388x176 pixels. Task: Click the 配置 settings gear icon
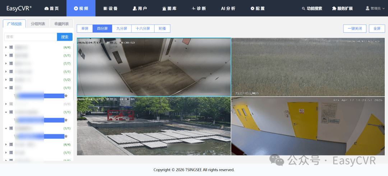[253, 8]
